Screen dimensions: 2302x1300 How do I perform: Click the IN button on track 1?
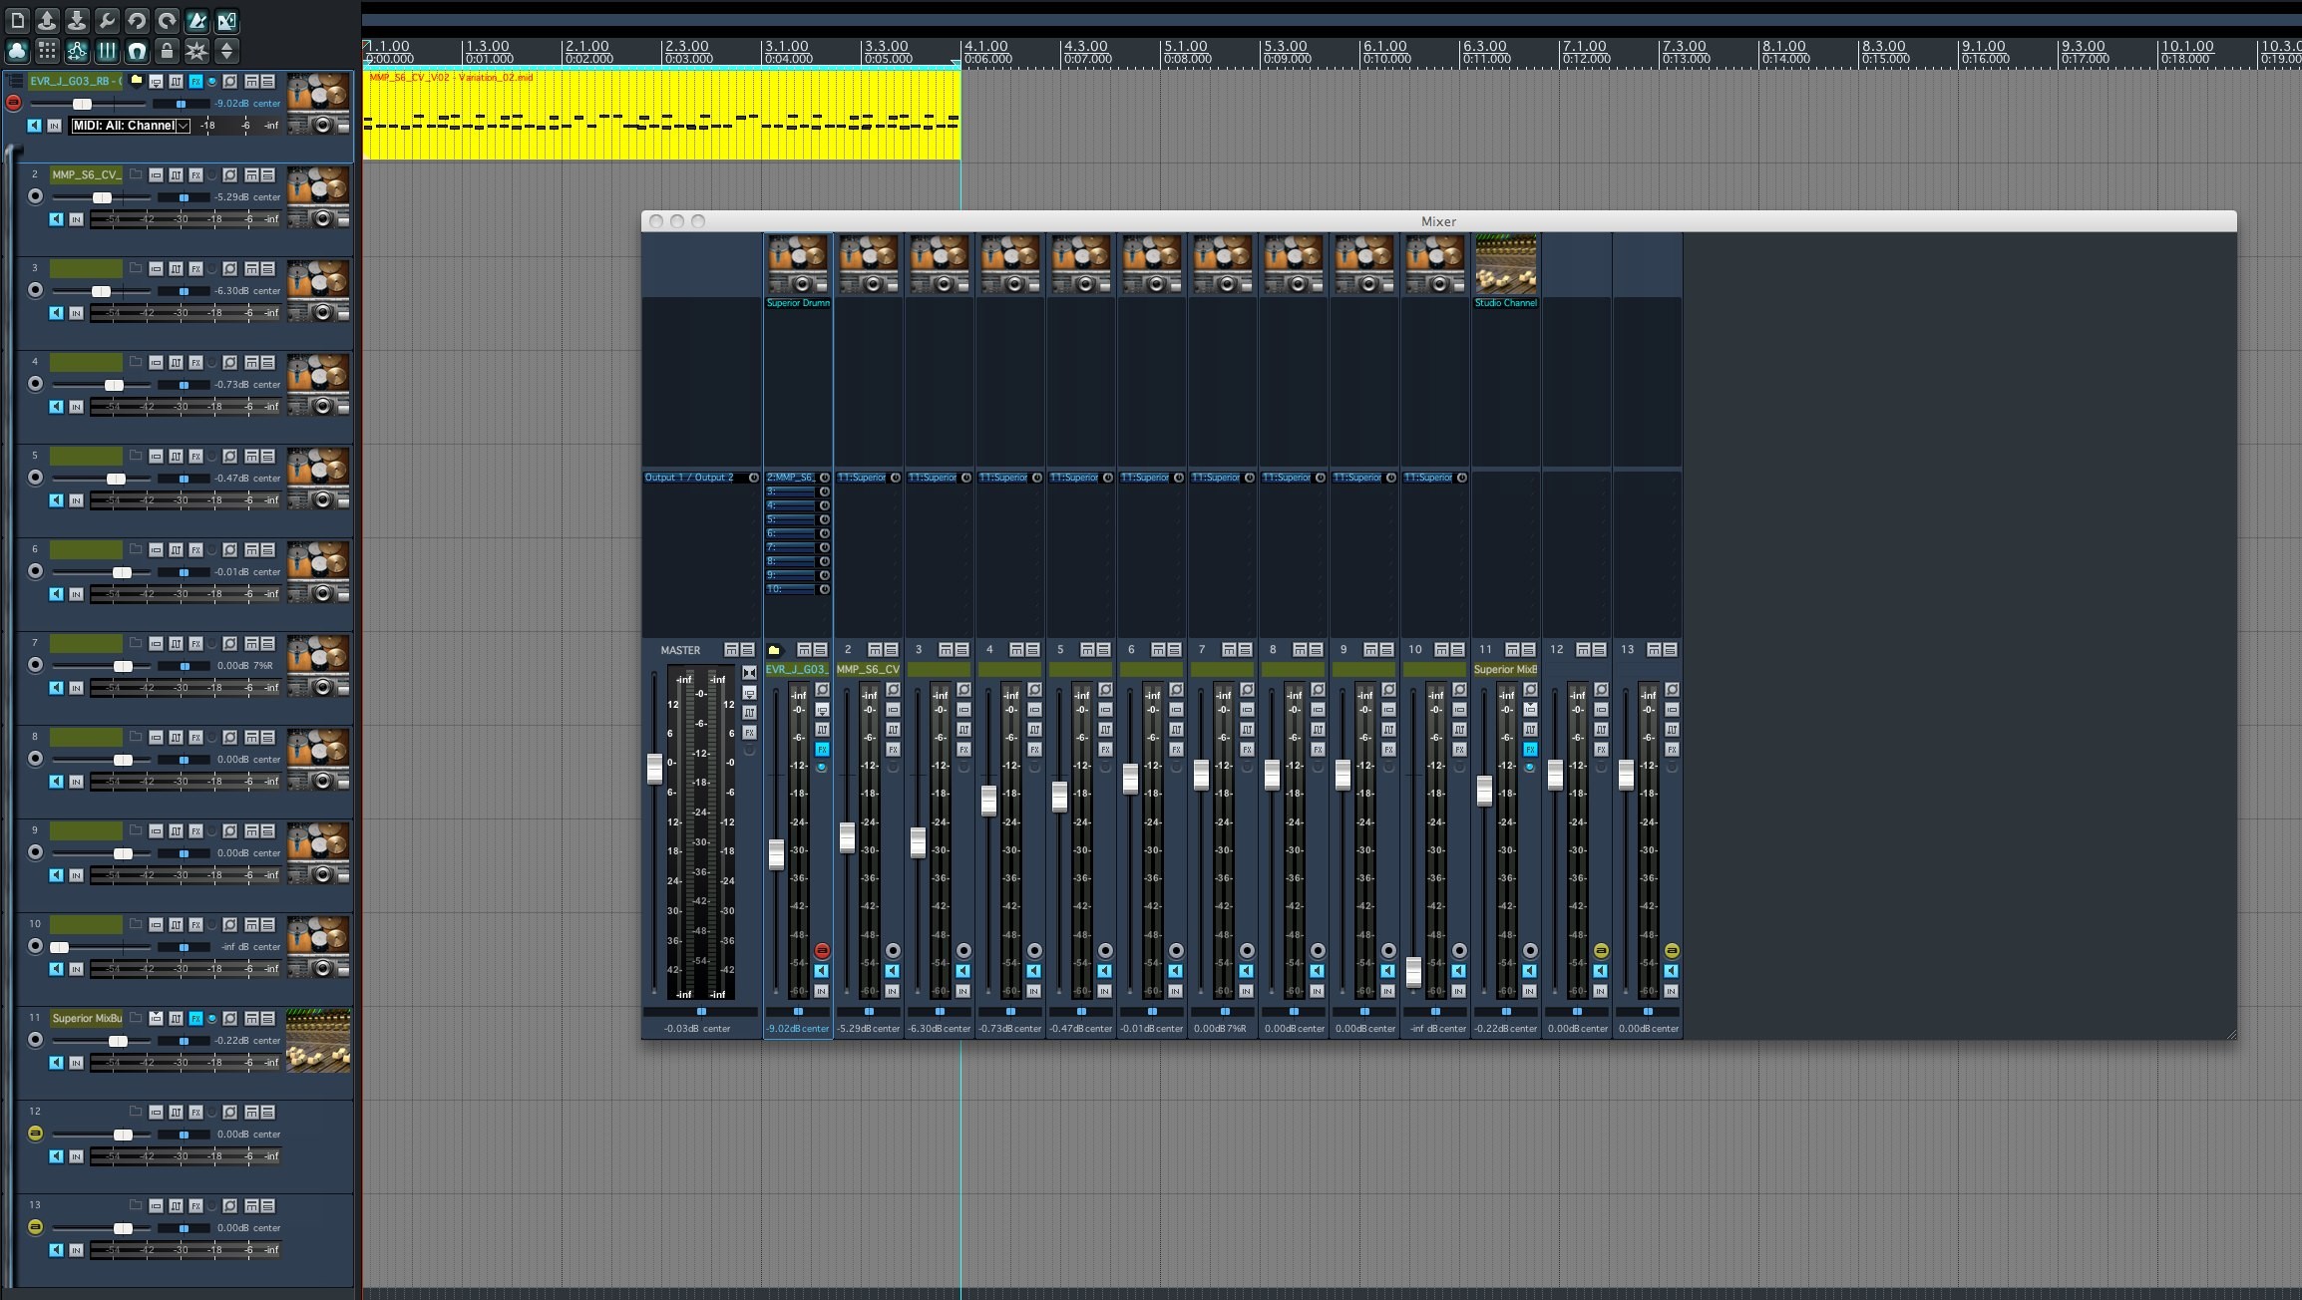pos(55,126)
